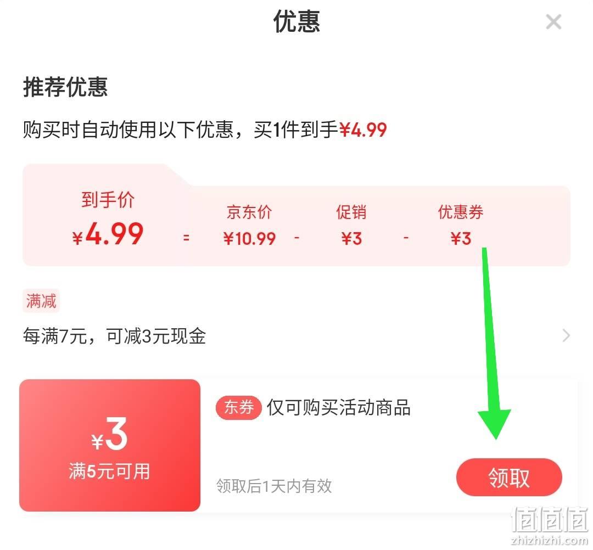Viewport: 593px width, 550px height.
Task: Tap the 领取 button to claim the coupon
Action: tap(509, 478)
